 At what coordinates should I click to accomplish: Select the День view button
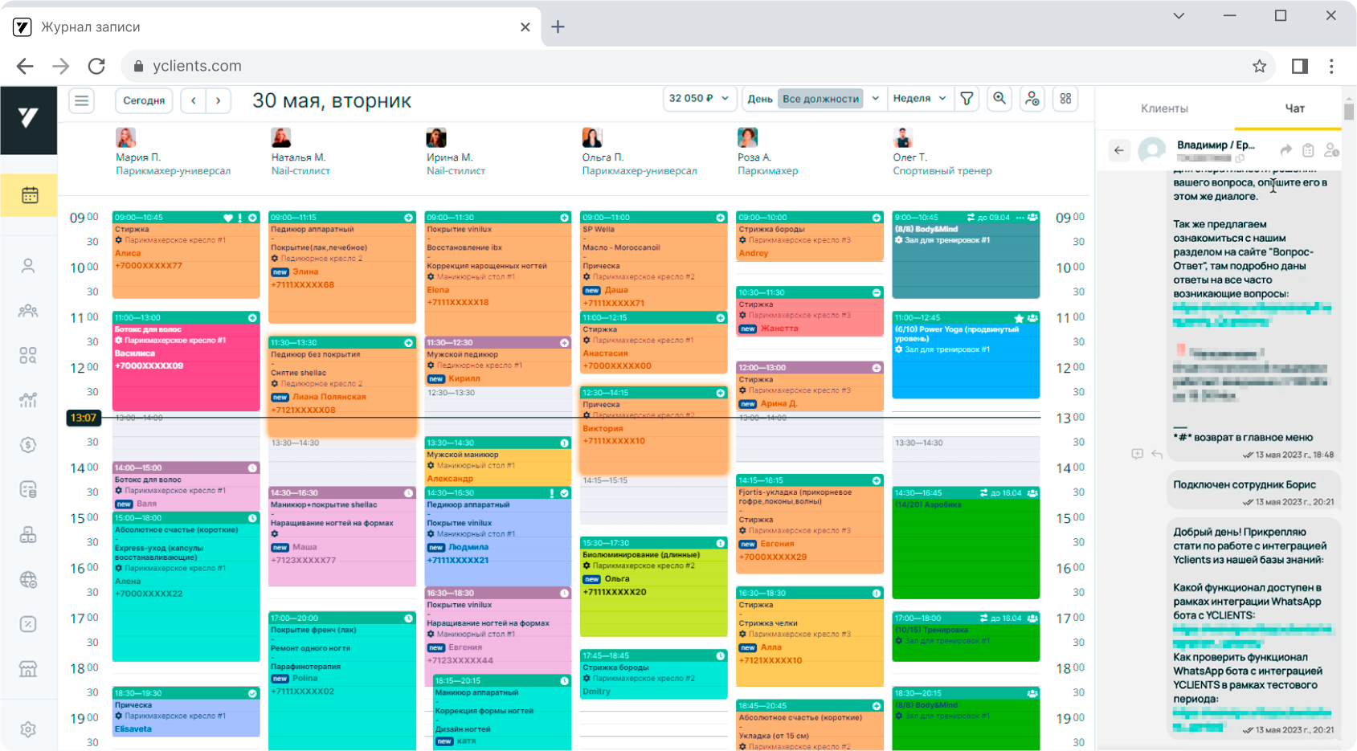pos(759,99)
